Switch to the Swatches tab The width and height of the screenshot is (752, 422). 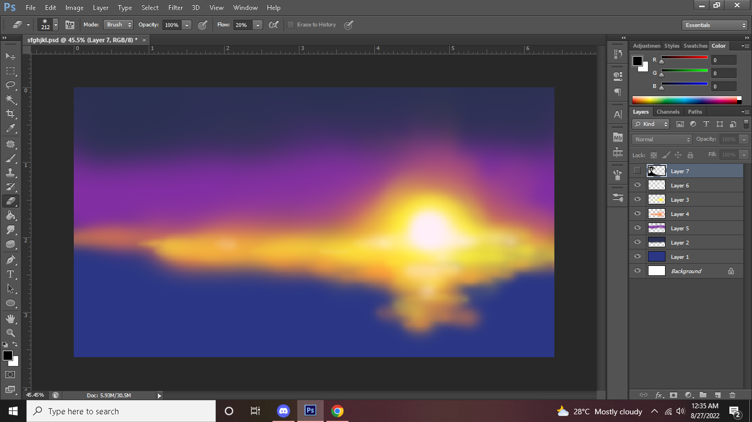point(695,46)
